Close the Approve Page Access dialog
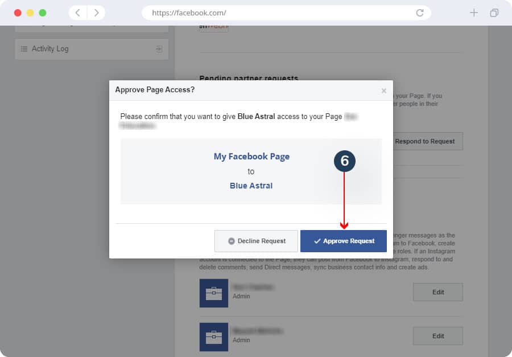This screenshot has height=357, width=512. [x=384, y=91]
